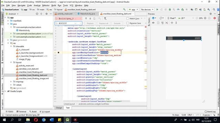Toggle the Match Case checkbox

point(128,18)
